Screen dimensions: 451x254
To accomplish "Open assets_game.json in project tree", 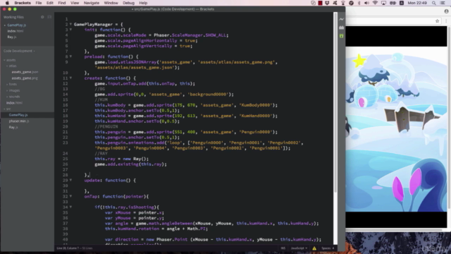I will pos(25,72).
